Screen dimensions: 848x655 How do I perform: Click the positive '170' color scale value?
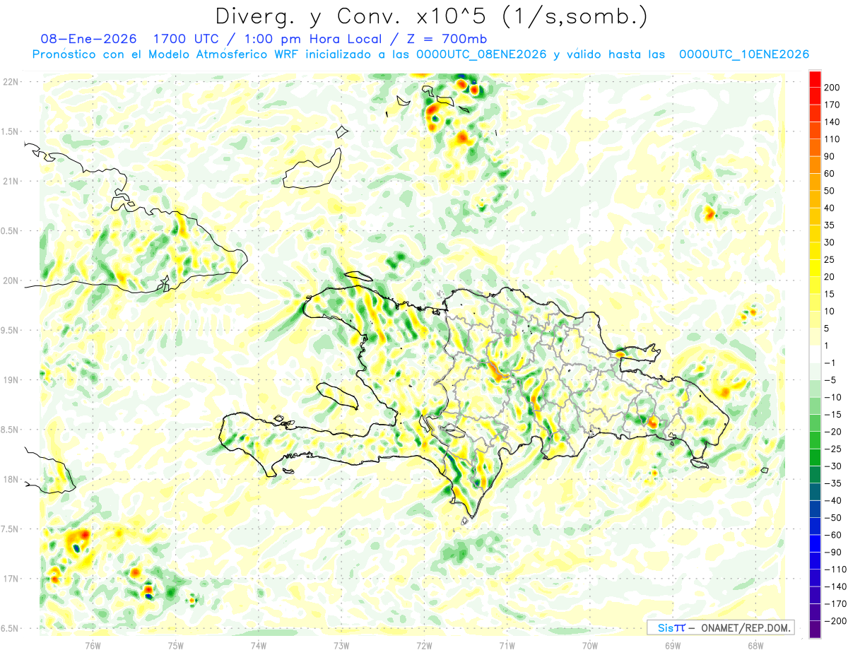832,105
